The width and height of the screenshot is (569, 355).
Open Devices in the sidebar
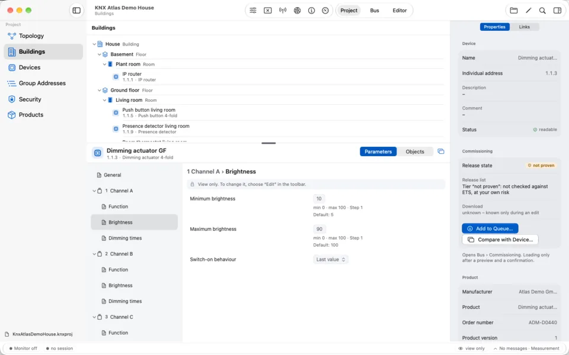click(43, 67)
